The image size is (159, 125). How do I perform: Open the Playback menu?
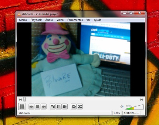tap(36, 20)
